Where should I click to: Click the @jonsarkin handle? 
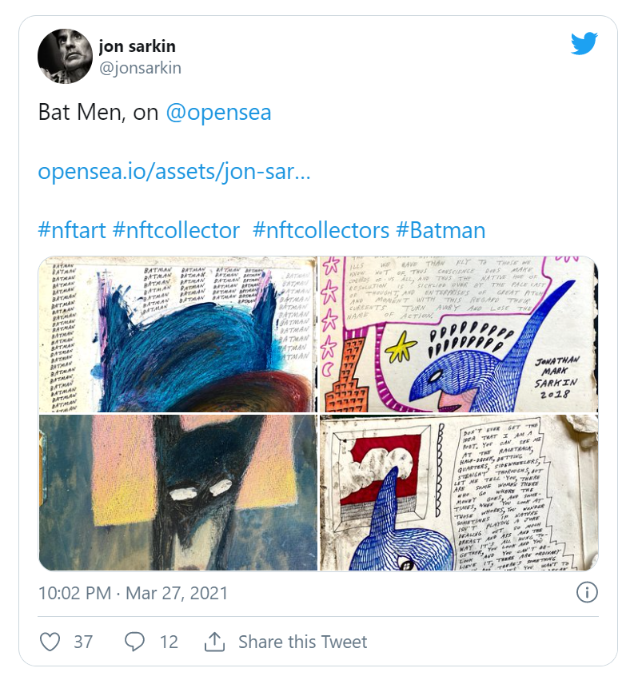[x=140, y=68]
